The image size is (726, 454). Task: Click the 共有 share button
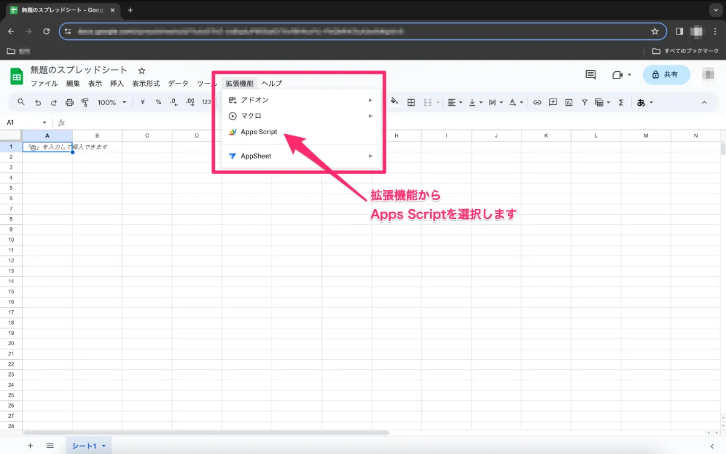666,74
